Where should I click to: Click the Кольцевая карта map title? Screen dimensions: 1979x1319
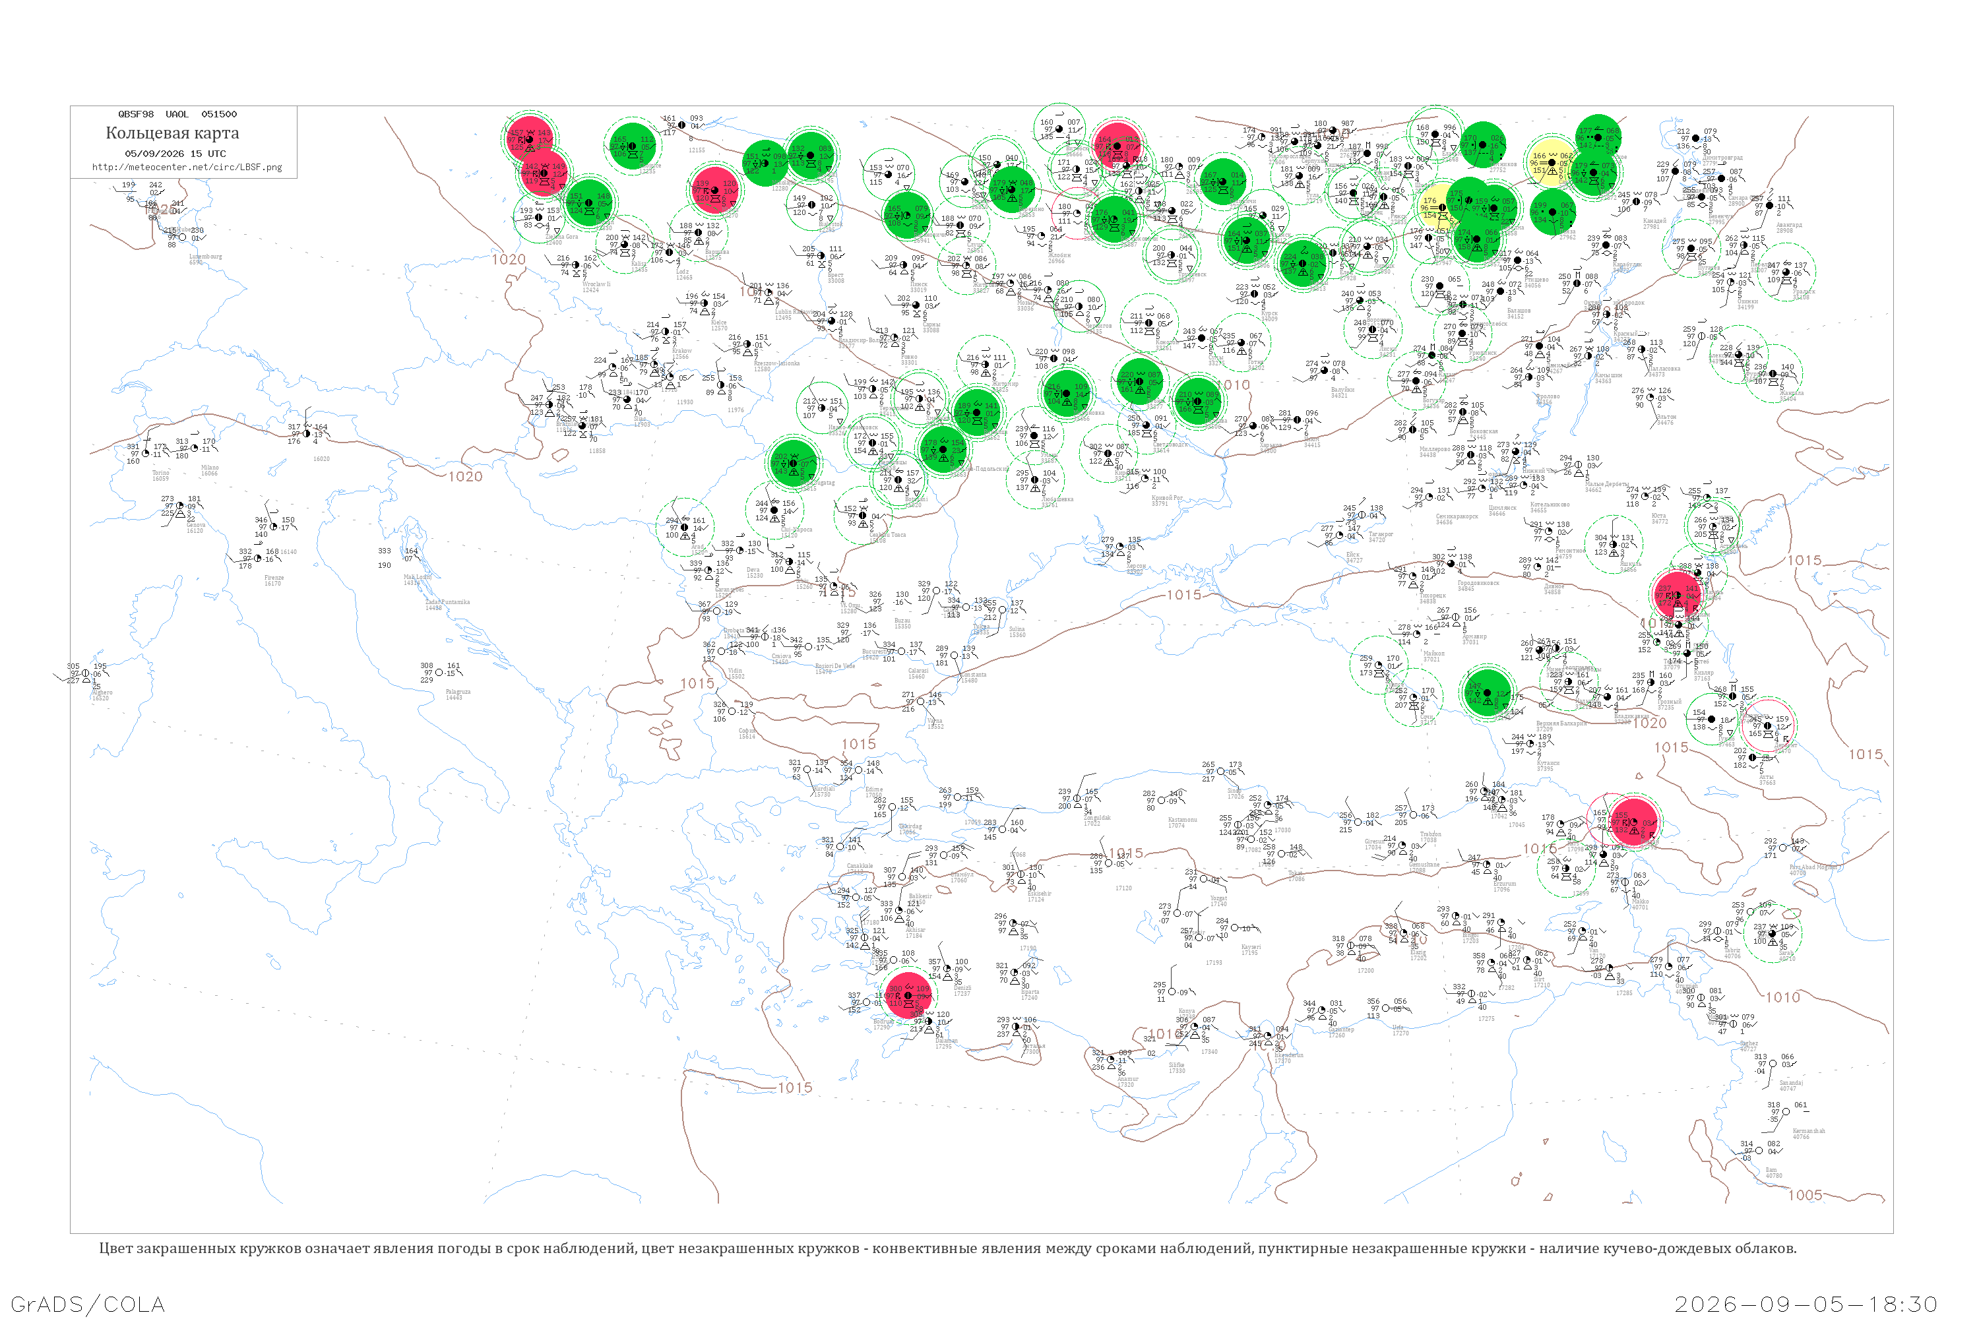point(172,133)
